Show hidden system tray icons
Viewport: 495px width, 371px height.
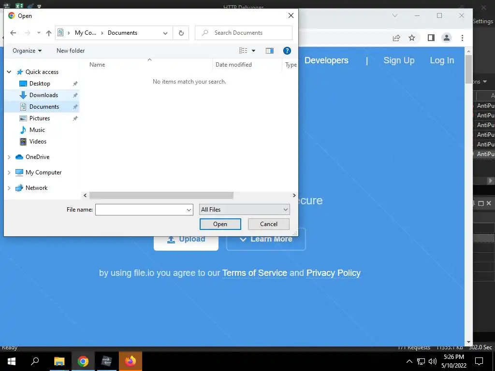tap(409, 361)
